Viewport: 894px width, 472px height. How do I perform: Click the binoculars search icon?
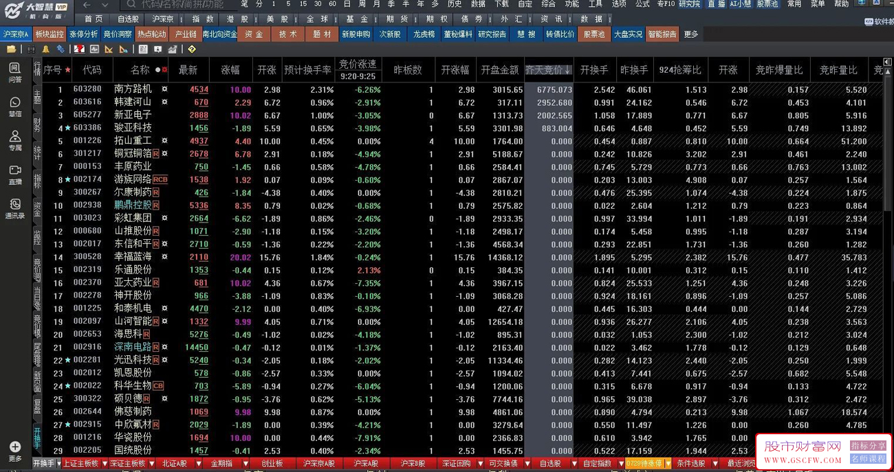click(31, 49)
